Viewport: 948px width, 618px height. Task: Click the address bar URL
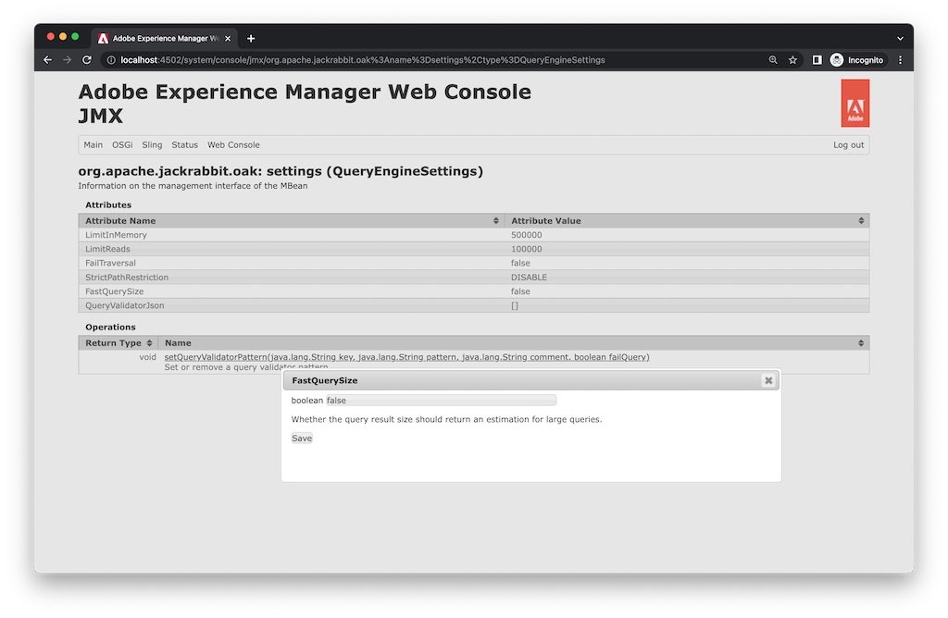pyautogui.click(x=362, y=60)
